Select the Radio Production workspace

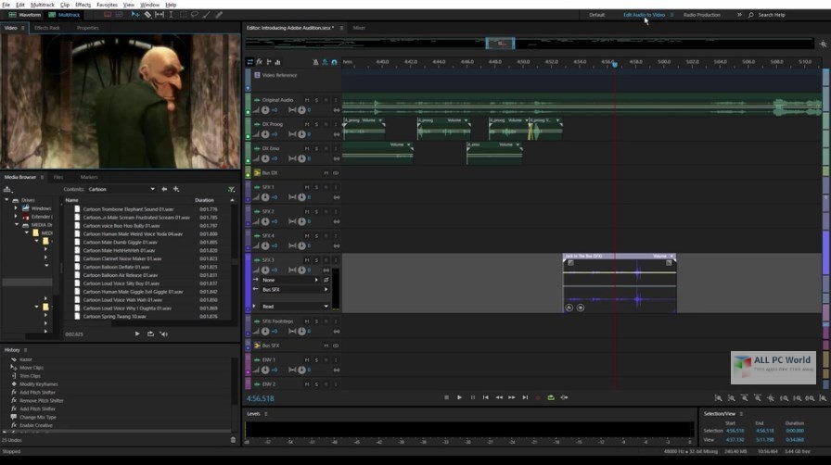point(702,15)
